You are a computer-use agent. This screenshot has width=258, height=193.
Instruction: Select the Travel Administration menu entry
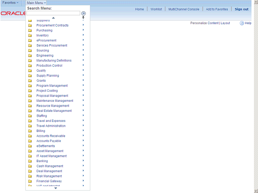51,126
